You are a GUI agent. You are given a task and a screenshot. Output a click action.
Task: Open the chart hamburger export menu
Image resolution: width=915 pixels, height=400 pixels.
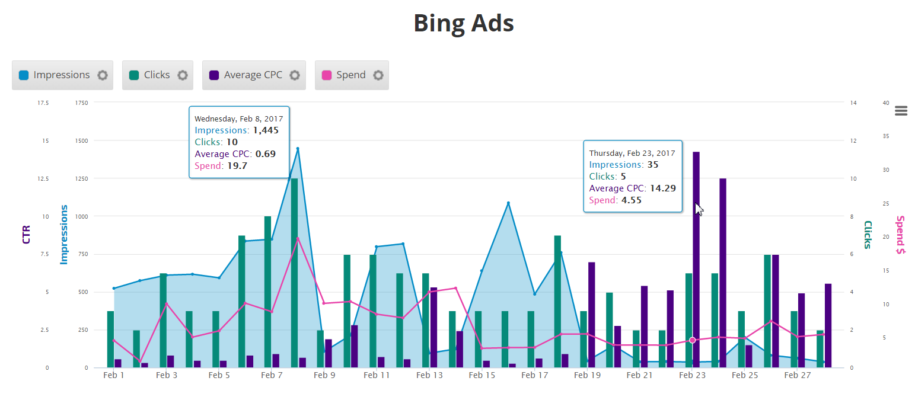(x=901, y=111)
